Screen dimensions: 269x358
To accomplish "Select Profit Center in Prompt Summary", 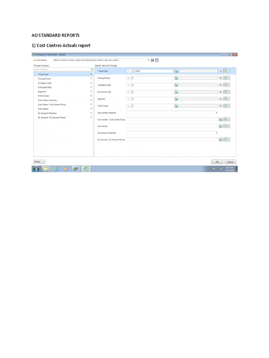I will (63, 96).
